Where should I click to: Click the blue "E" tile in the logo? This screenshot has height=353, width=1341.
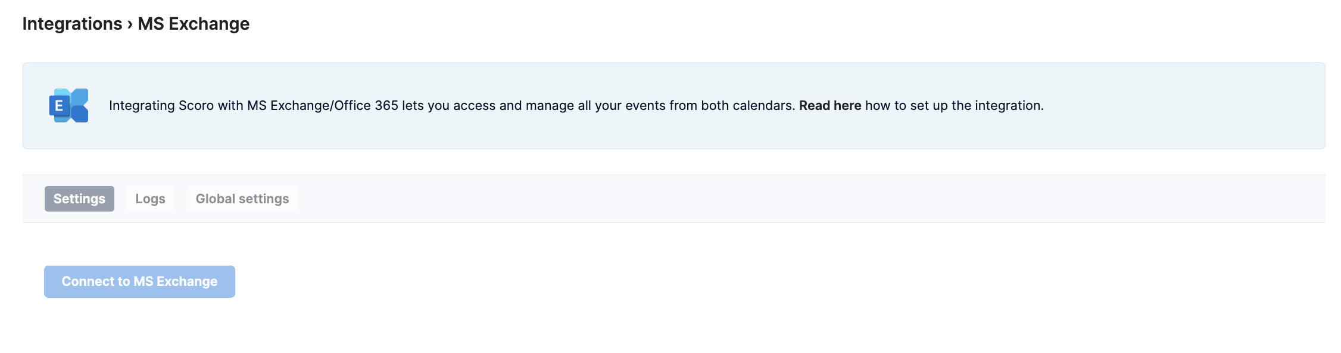click(x=58, y=106)
